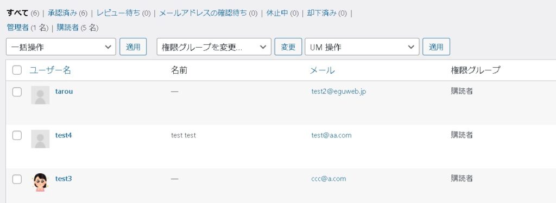Select the checkbox beside test3
This screenshot has width=556, height=203.
tap(17, 179)
